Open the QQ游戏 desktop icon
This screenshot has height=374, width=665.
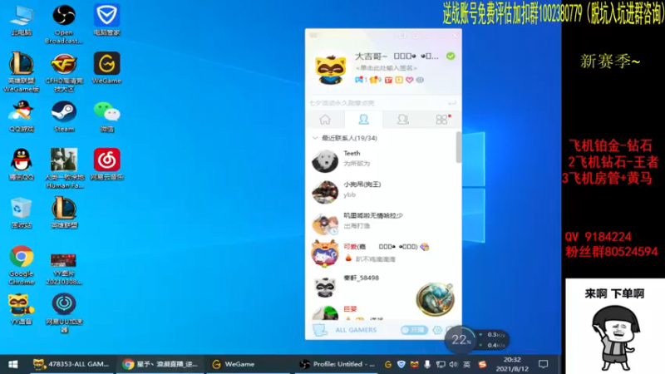22,116
